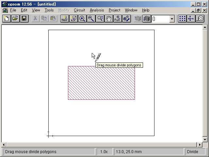Click horizontal scrollbar left arrow
Viewport: 209px width, 157px height.
tap(4, 145)
